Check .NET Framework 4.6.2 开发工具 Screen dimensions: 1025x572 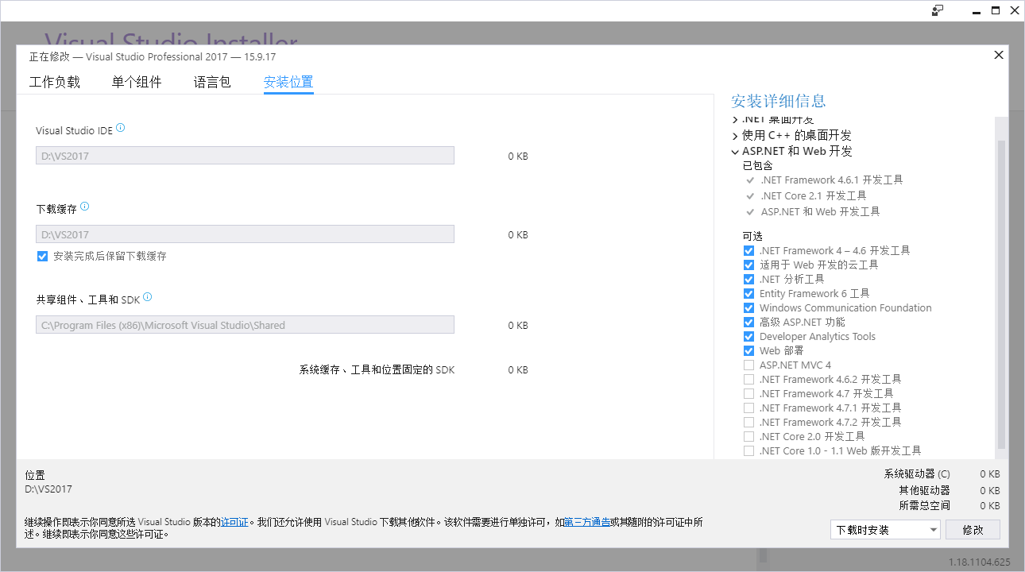coord(748,379)
